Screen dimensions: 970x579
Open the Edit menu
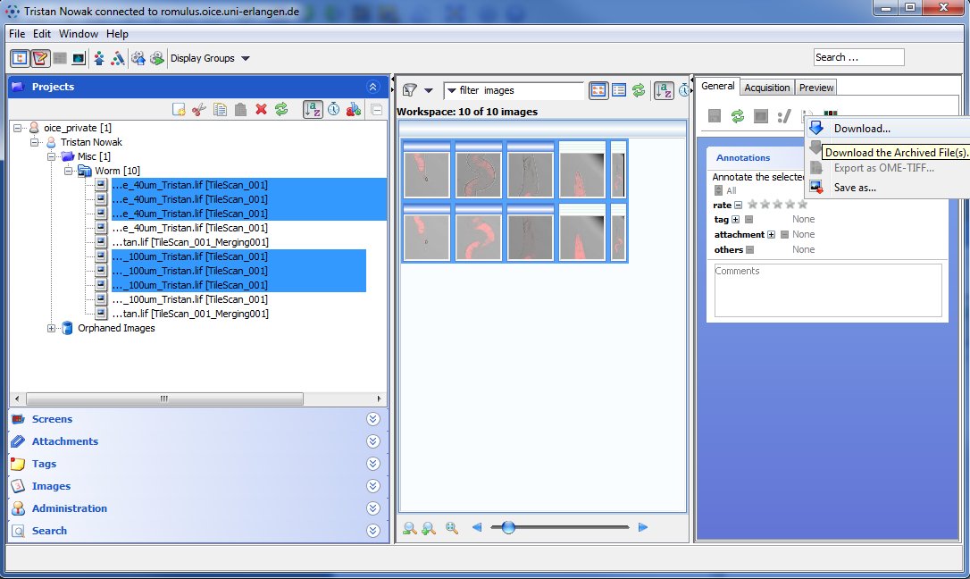42,34
